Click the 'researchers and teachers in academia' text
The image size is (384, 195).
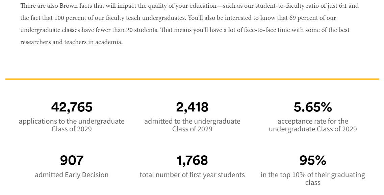coord(71,42)
